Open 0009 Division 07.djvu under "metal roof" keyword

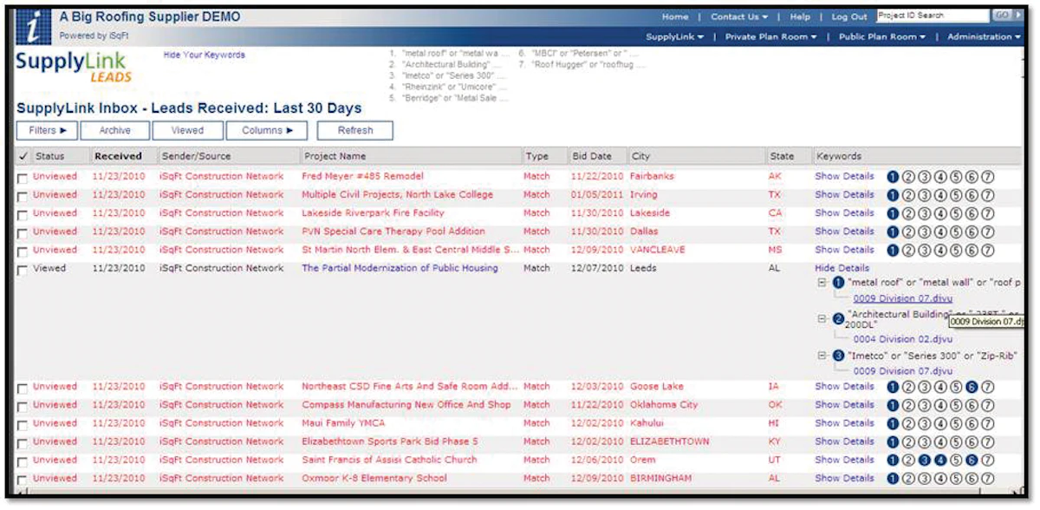tap(902, 298)
